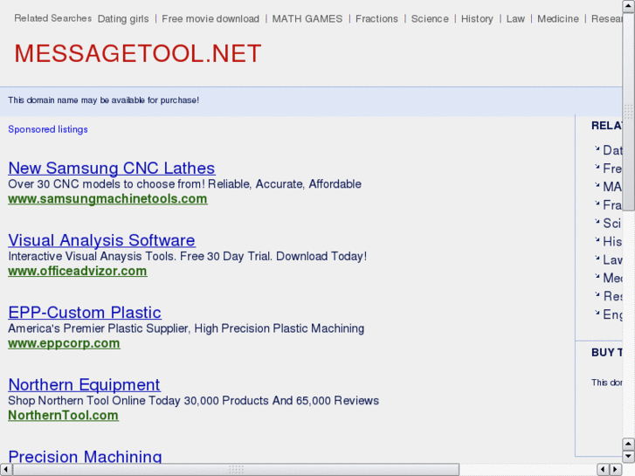The height and width of the screenshot is (476, 635).
Task: Select Fractions related search
Action: coord(376,18)
